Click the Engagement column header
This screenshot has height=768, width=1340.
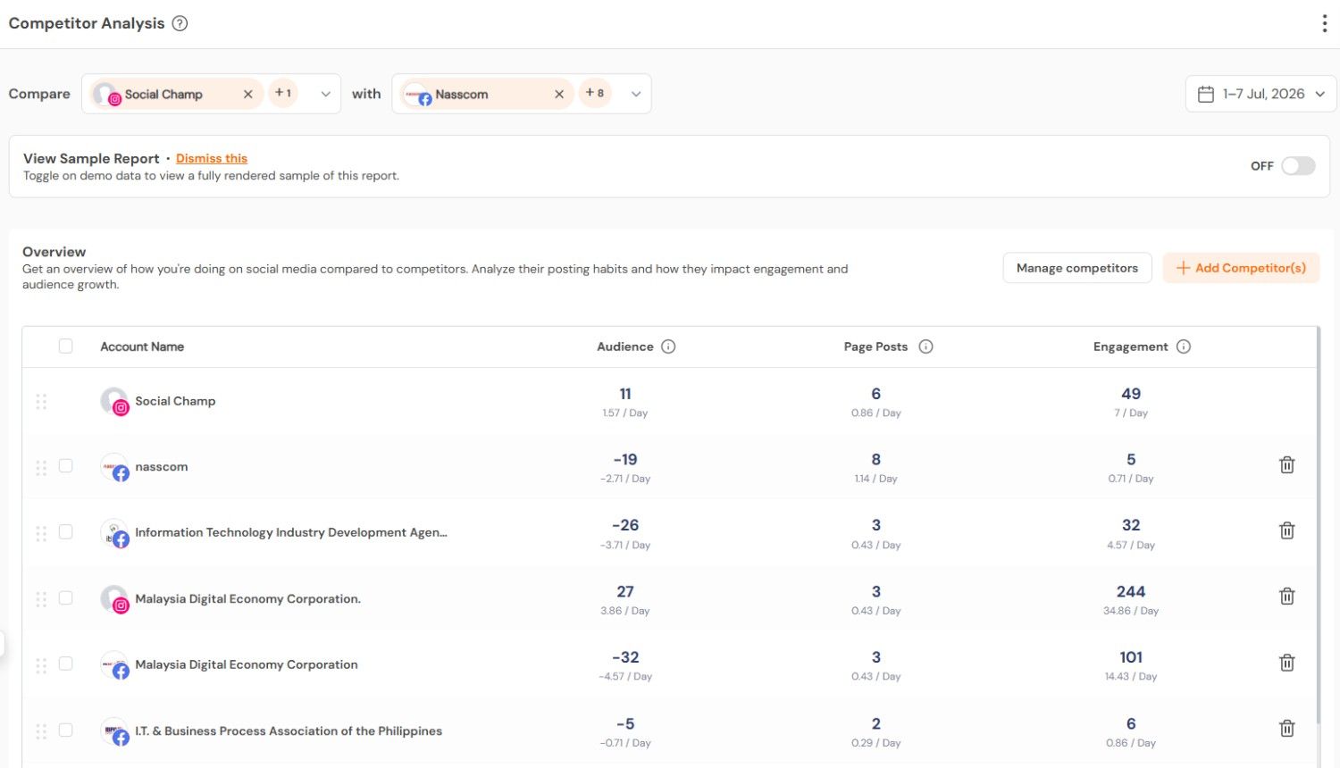click(x=1130, y=346)
